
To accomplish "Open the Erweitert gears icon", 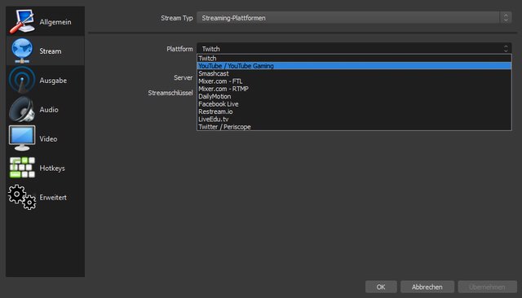I will [x=22, y=197].
